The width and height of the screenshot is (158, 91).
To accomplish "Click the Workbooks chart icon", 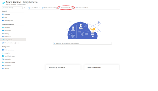I will click(x=3, y=31).
